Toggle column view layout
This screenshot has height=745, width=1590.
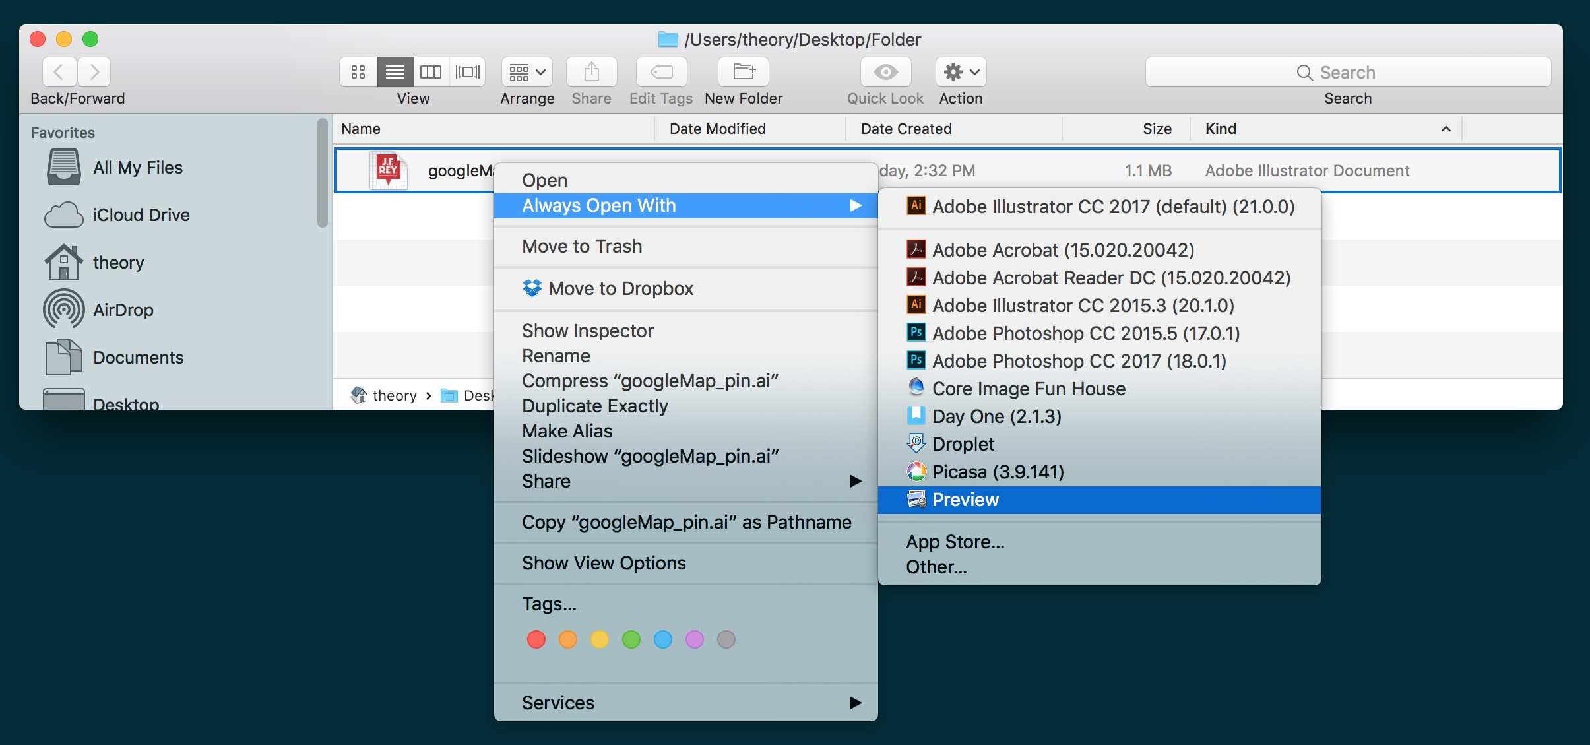point(430,72)
